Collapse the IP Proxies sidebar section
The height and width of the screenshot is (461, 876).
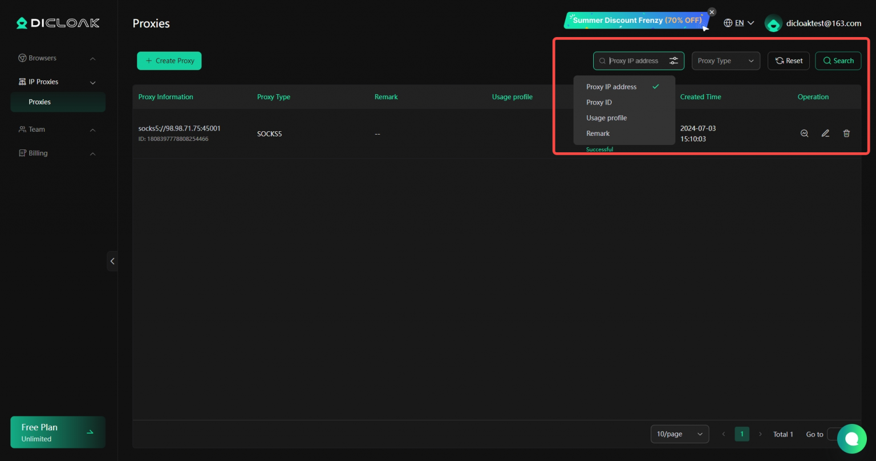coord(57,82)
